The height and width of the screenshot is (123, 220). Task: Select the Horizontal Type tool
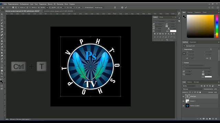pyautogui.click(x=2, y=61)
